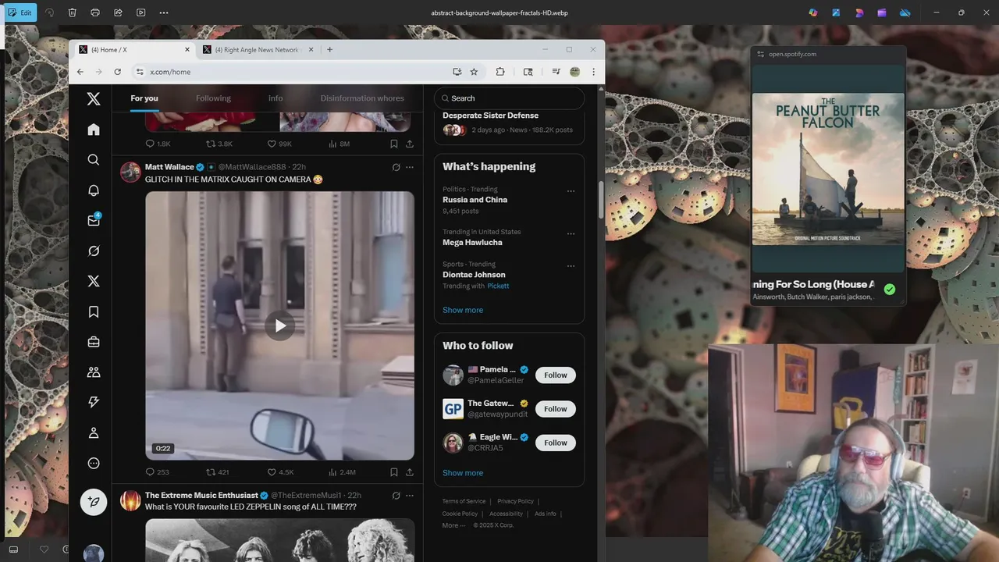Edit image in Photos app

pyautogui.click(x=21, y=12)
